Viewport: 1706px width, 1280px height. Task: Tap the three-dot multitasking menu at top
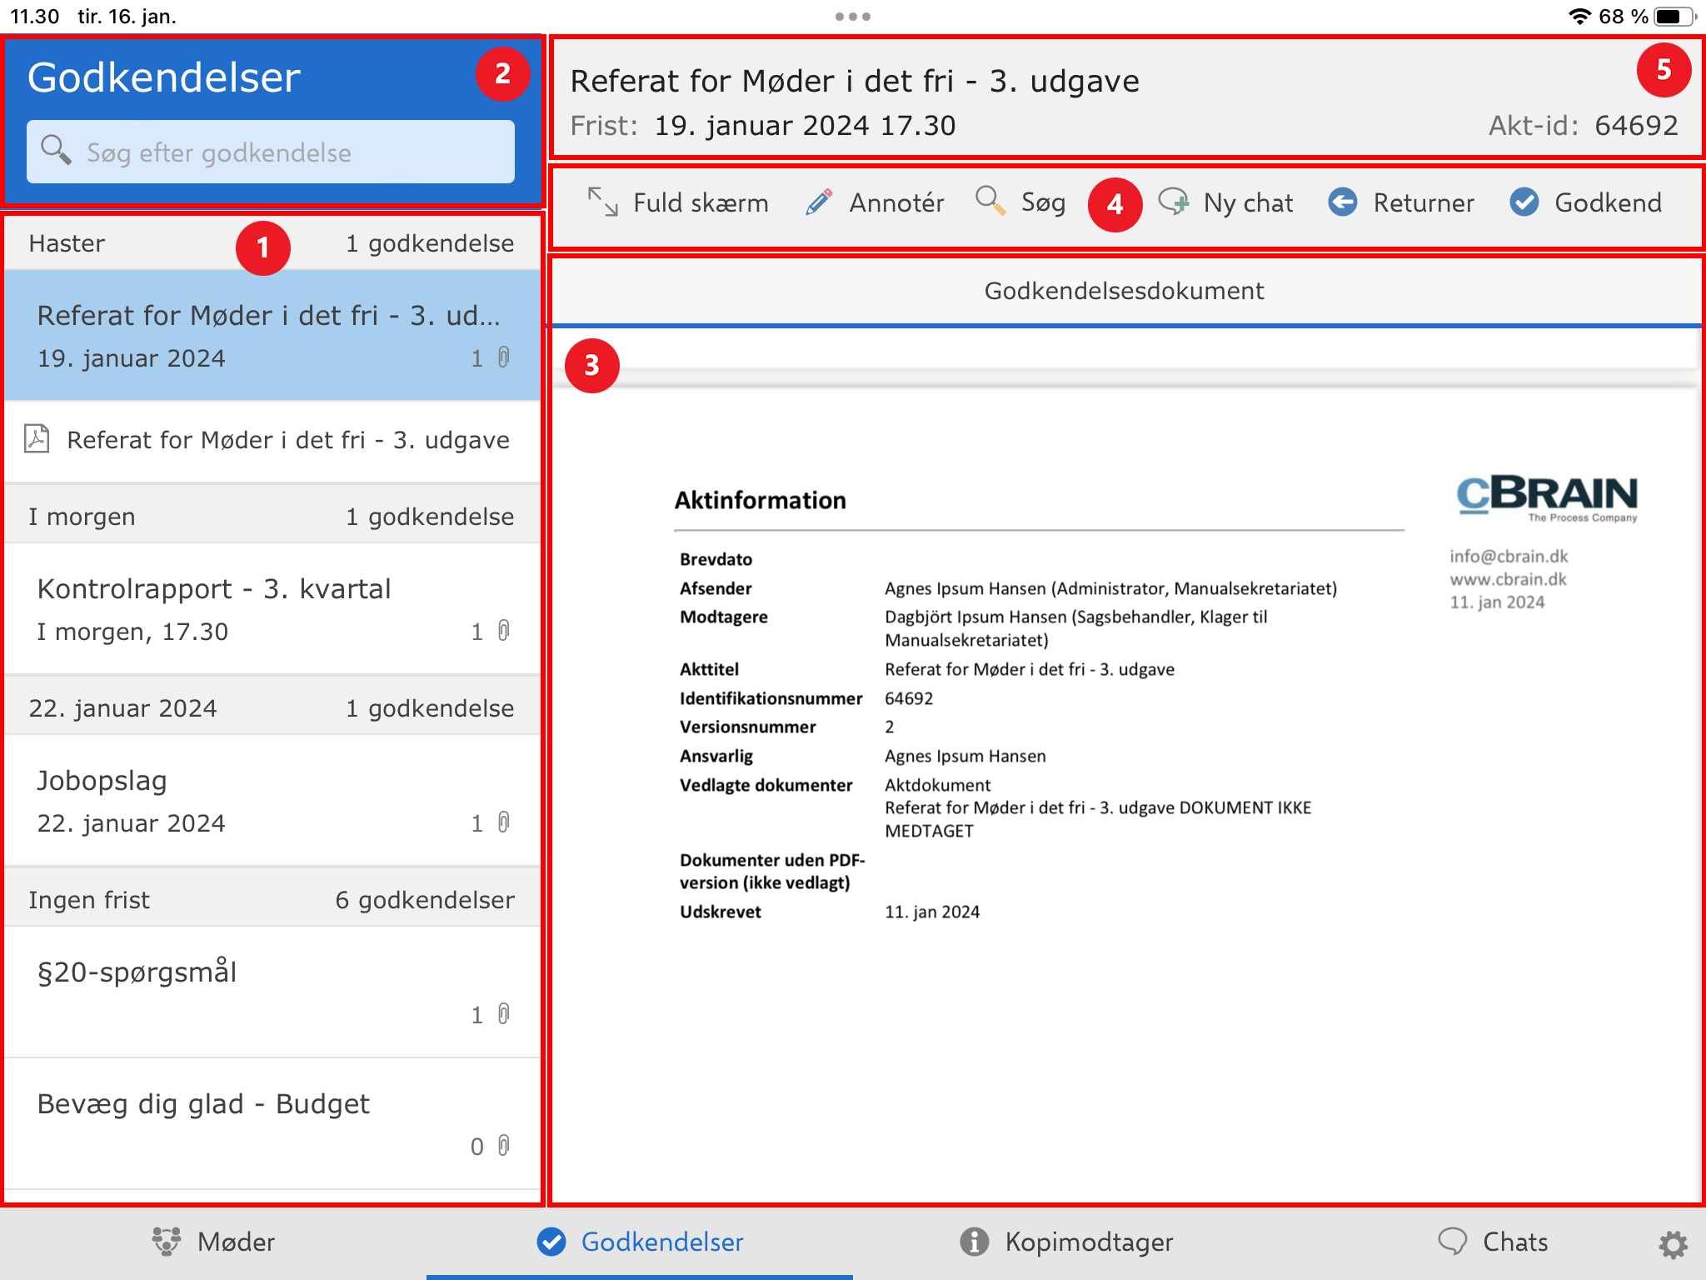(853, 17)
